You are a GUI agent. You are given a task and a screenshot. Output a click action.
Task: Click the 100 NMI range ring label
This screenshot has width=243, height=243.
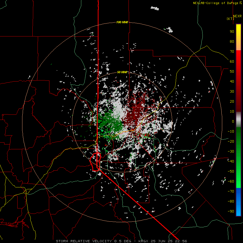pyautogui.click(x=122, y=22)
